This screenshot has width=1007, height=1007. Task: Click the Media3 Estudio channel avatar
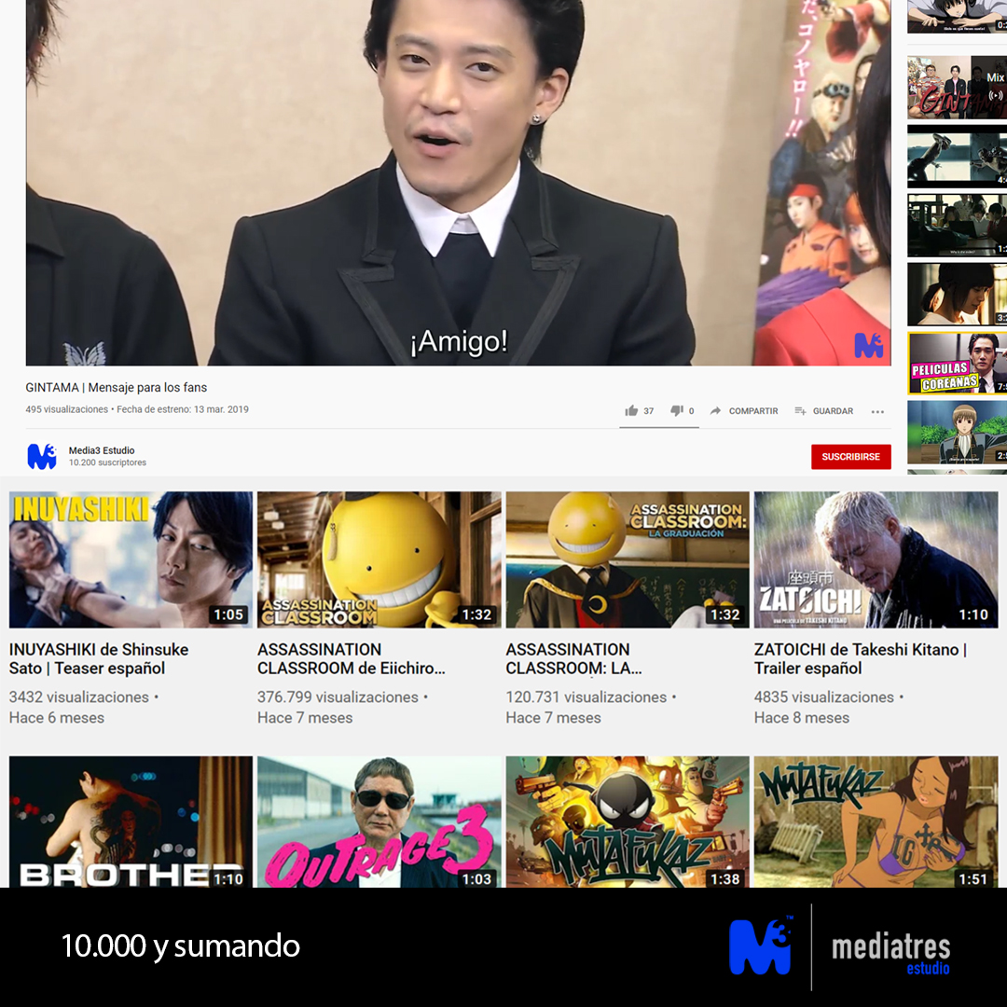42,456
